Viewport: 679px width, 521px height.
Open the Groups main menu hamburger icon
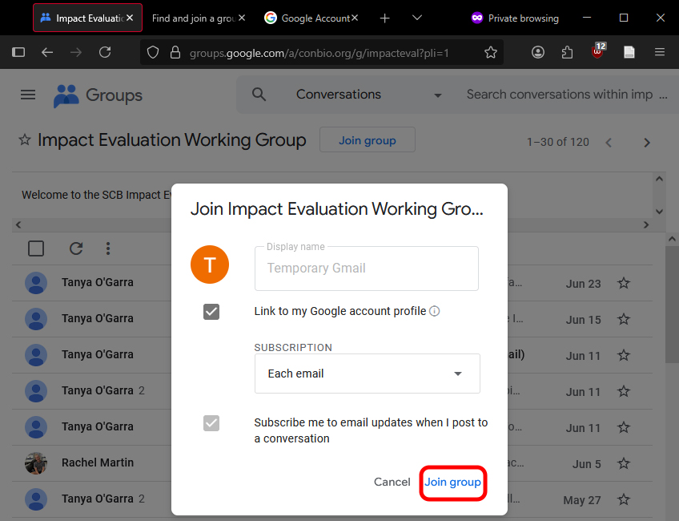[x=28, y=95]
